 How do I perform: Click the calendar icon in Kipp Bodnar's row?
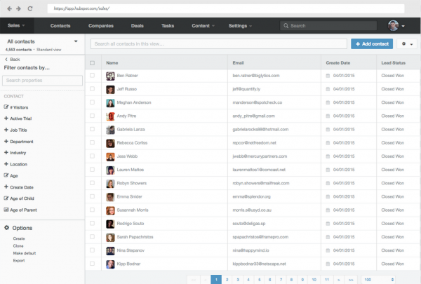(328, 264)
